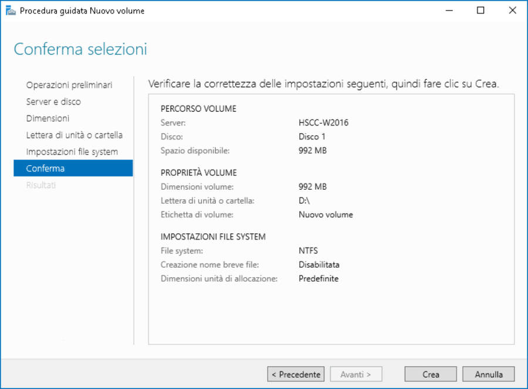Close the Procedura guidata window
Screen dimensions: 528x389
tap(513, 11)
